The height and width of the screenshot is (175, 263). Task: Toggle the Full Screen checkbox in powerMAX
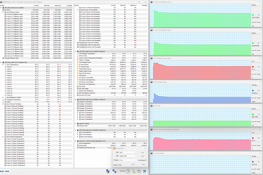point(146,160)
